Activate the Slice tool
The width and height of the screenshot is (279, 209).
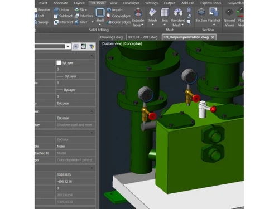[80, 10]
